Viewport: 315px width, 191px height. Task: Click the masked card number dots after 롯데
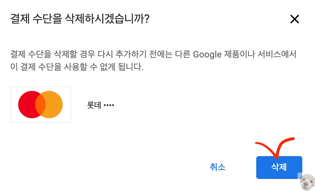(110, 105)
